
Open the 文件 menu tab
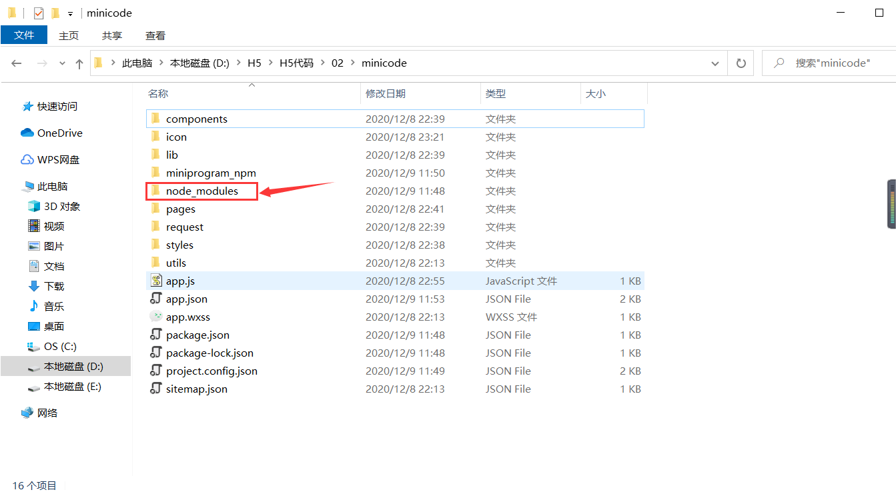click(24, 35)
